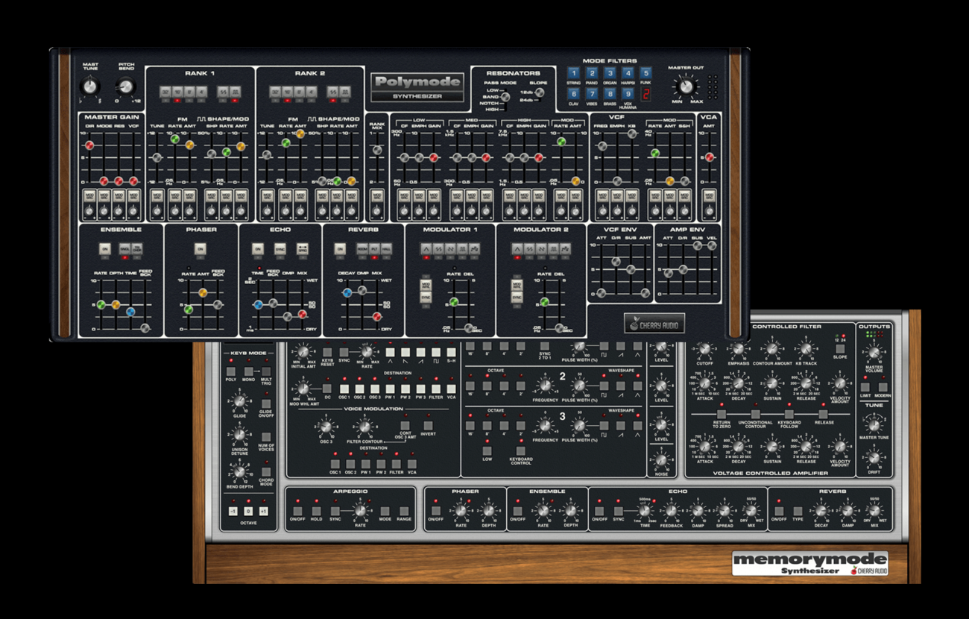Click the Memorymode GLIDE knob
969x619 pixels.
point(239,400)
